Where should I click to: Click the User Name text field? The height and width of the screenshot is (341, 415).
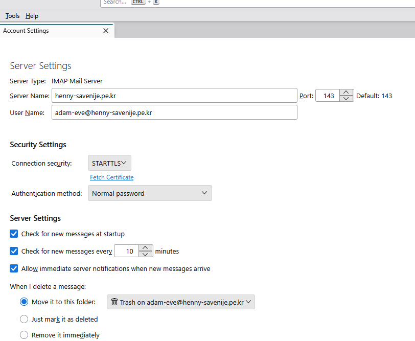pos(174,112)
